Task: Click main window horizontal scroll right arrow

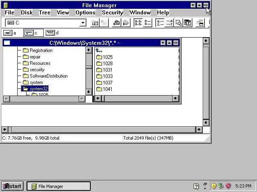Action: (x=199, y=130)
